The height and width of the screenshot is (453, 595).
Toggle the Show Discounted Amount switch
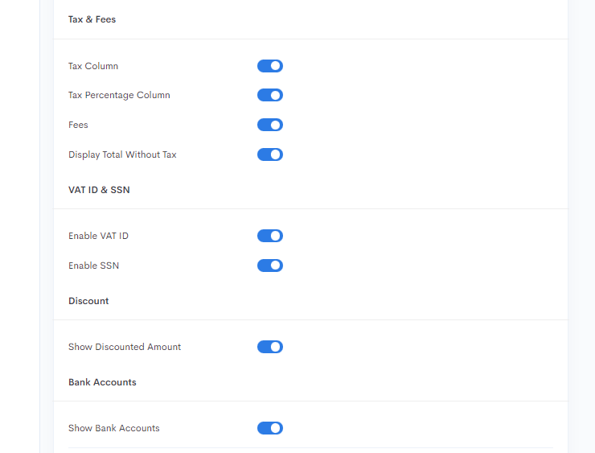(270, 347)
